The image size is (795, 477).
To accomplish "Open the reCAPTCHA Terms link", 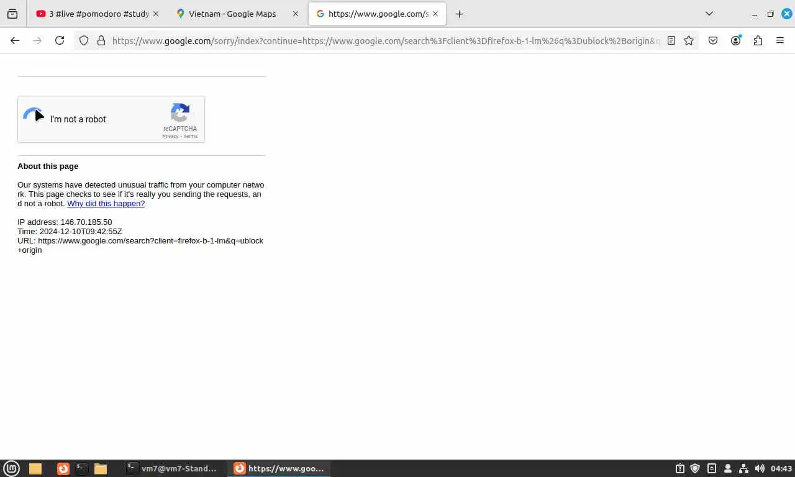I will [x=190, y=136].
